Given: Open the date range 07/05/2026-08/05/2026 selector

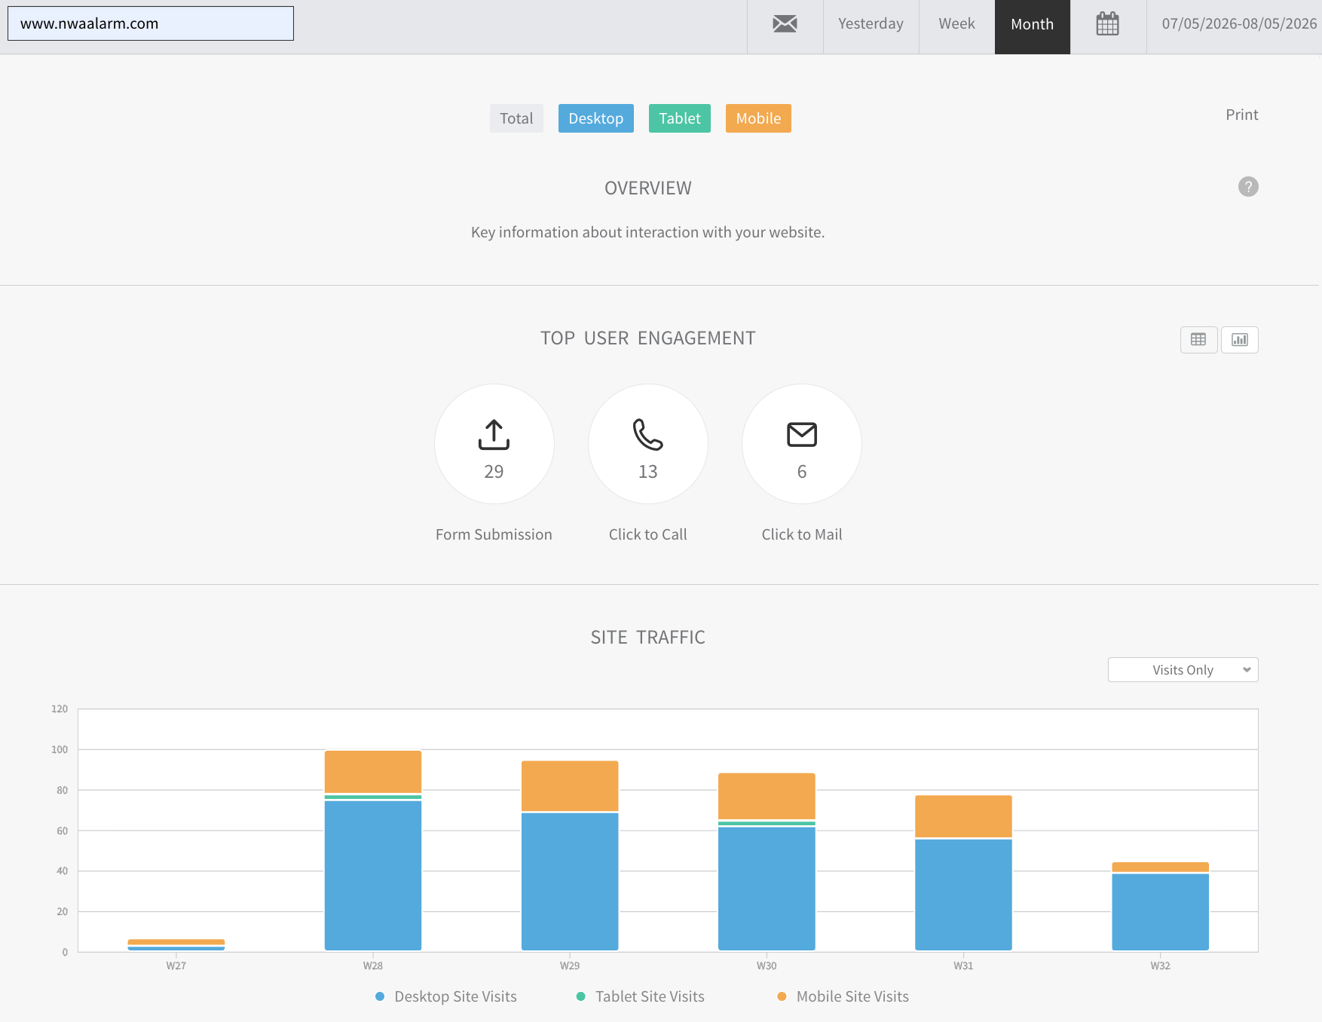Looking at the screenshot, I should tap(1239, 24).
